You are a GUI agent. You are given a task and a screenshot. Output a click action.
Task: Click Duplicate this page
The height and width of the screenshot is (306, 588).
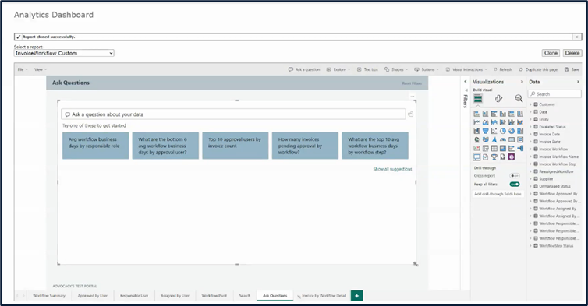(x=538, y=69)
